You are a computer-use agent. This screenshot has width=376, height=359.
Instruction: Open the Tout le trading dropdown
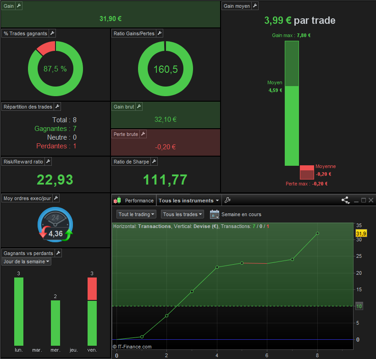coord(136,214)
